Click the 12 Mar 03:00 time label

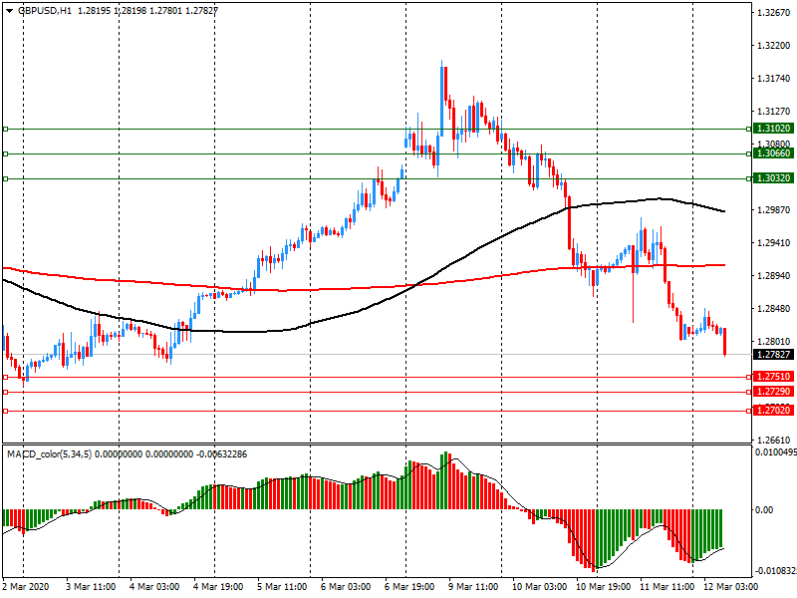click(x=730, y=587)
